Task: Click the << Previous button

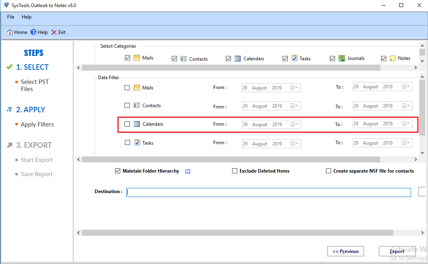Action: pos(346,251)
